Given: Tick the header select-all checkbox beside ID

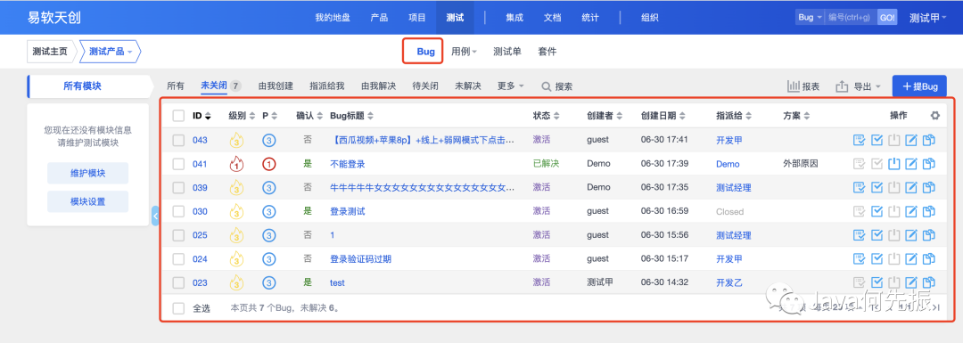Looking at the screenshot, I should 178,115.
